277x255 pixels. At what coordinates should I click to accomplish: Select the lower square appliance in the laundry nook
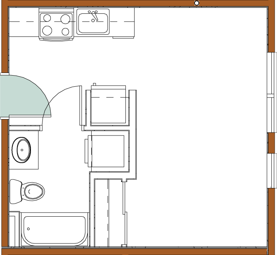(108, 151)
